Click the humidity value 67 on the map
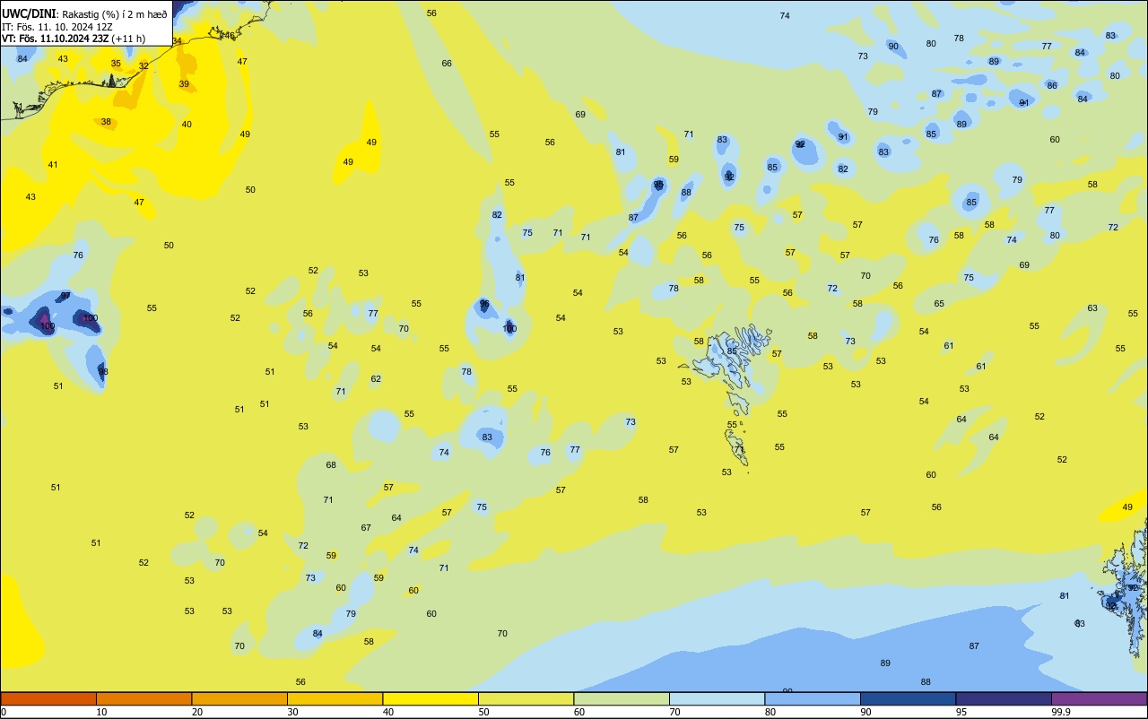This screenshot has height=719, width=1148. [366, 528]
